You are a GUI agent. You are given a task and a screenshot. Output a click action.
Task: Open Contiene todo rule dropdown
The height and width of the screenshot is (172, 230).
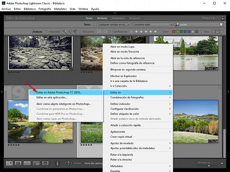coord(152,24)
